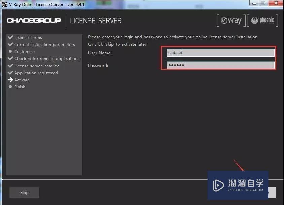Screen dimensions: 284x205
Task: Click the 'Or click Skip to activate later' line
Action: [118, 44]
